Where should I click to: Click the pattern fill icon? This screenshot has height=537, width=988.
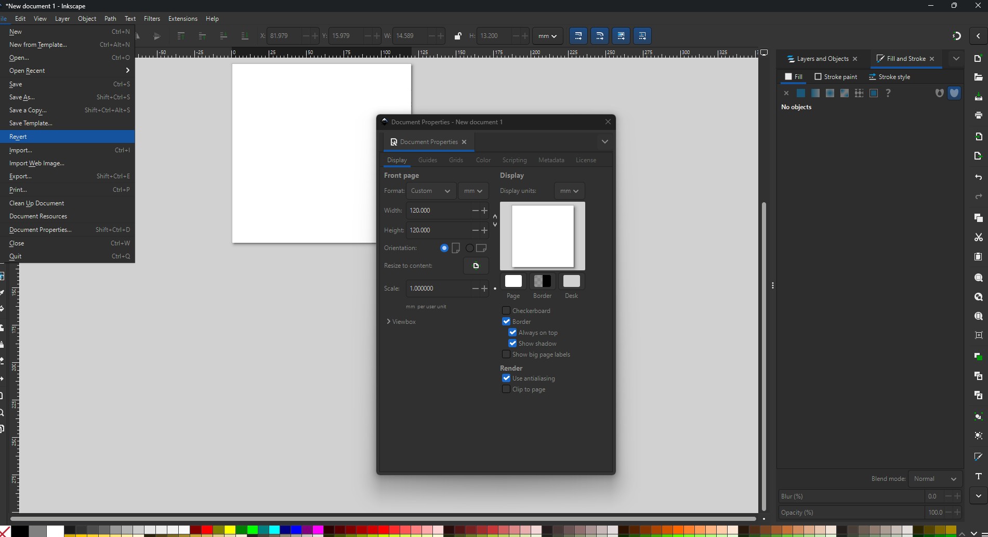tap(859, 93)
